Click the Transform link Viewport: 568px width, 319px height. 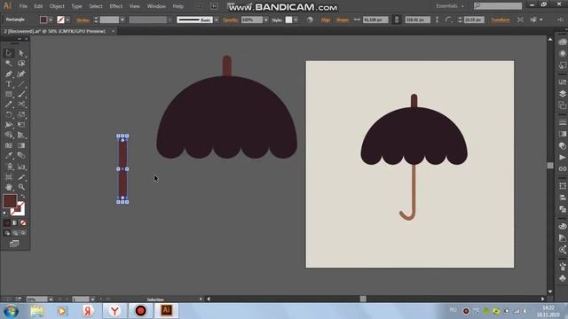[x=501, y=20]
